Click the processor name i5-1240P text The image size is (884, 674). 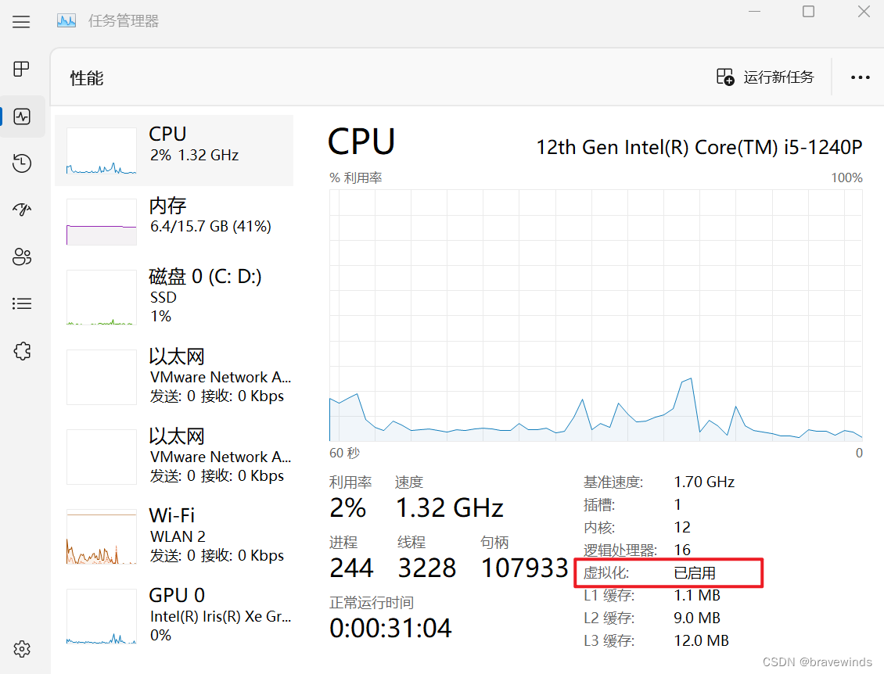pyautogui.click(x=699, y=147)
